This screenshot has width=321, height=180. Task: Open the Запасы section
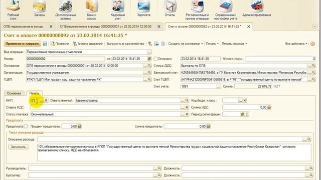[x=39, y=9]
